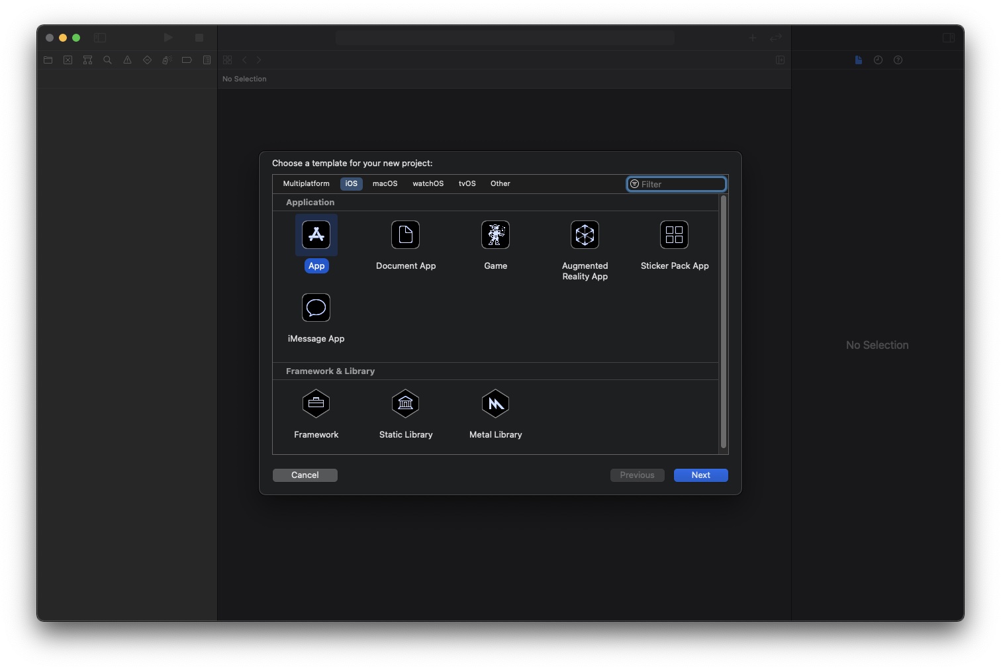Go forward with the right chevron
Image resolution: width=1001 pixels, height=670 pixels.
click(x=259, y=60)
